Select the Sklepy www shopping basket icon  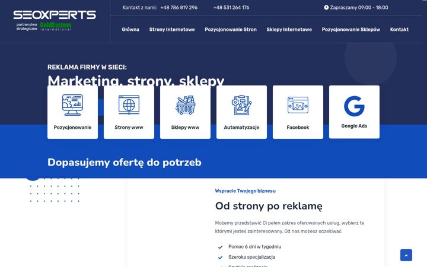185,105
